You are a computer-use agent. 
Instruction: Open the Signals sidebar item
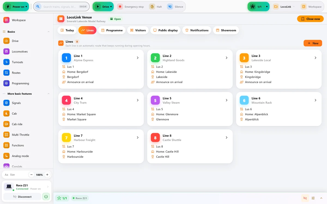[x=26, y=103]
